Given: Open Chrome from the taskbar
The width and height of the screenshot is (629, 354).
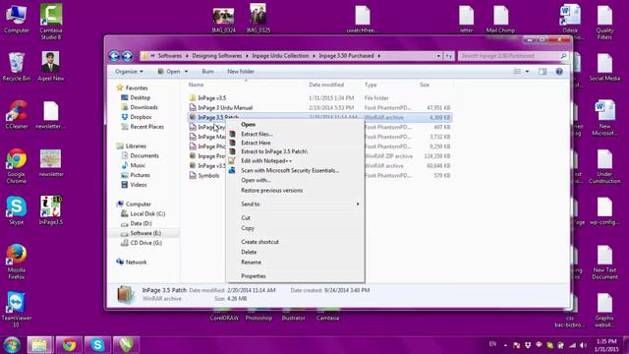Looking at the screenshot, I should (x=69, y=345).
